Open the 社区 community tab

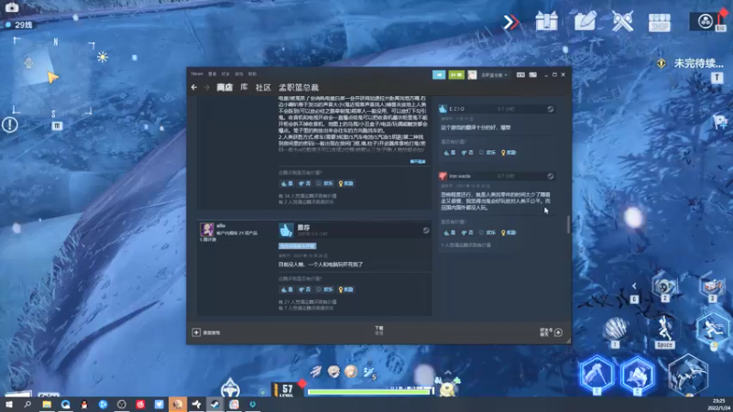pos(263,87)
